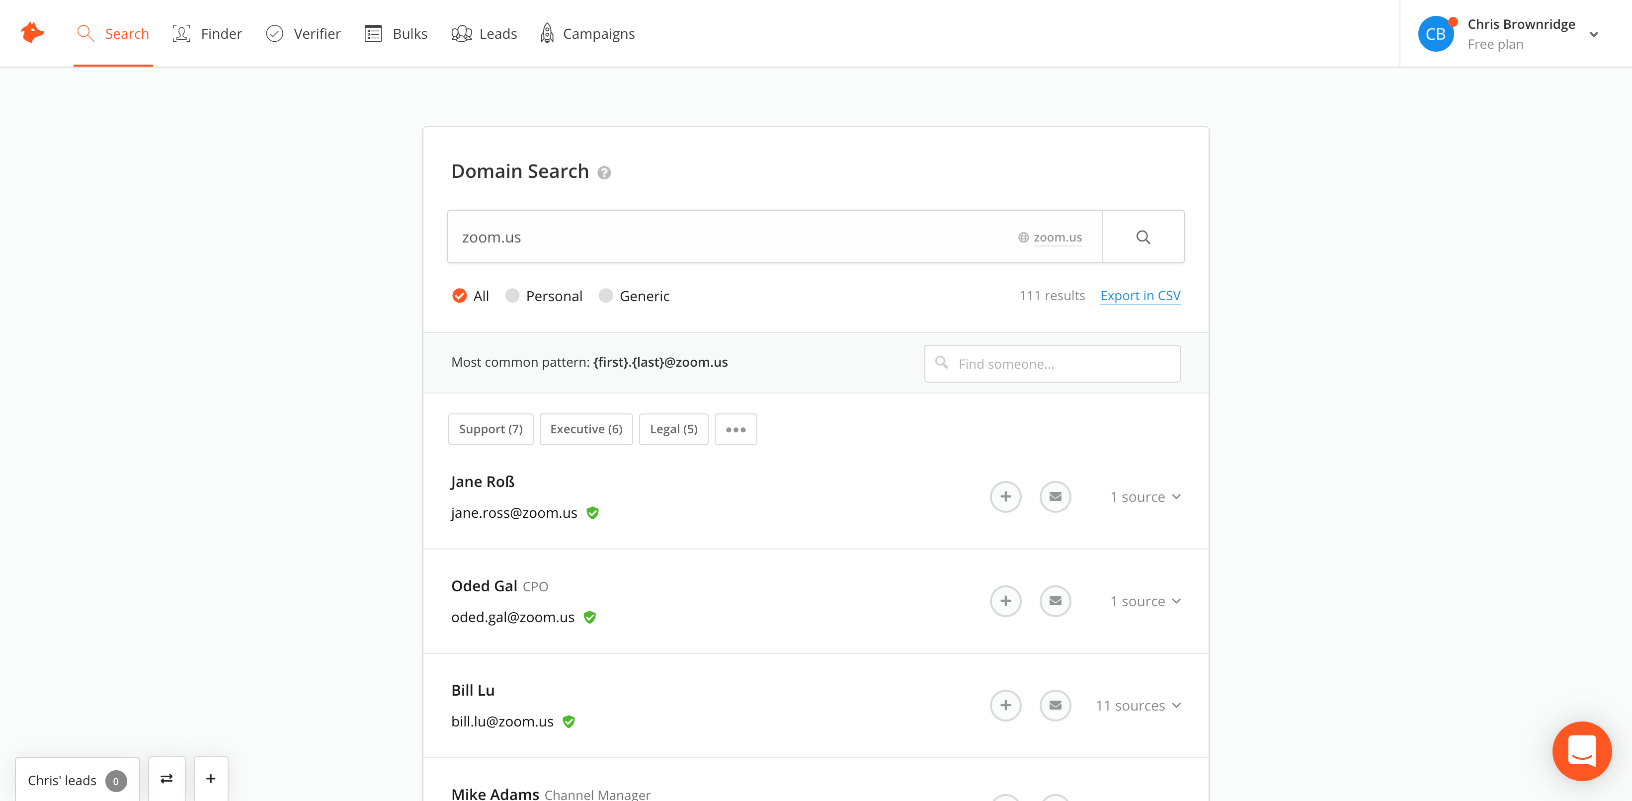Expand Oded Gal 1 source dropdown

(x=1145, y=601)
